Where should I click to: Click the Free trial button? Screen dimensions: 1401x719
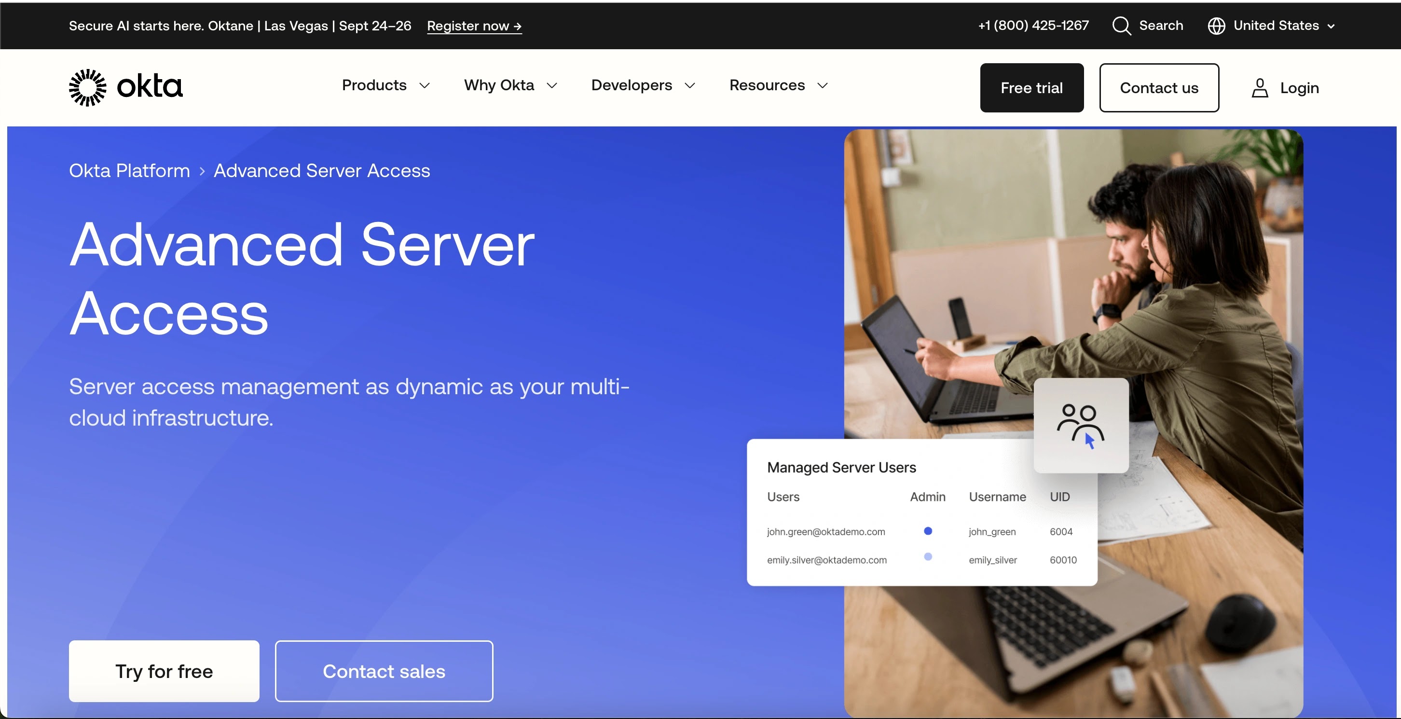click(x=1031, y=87)
